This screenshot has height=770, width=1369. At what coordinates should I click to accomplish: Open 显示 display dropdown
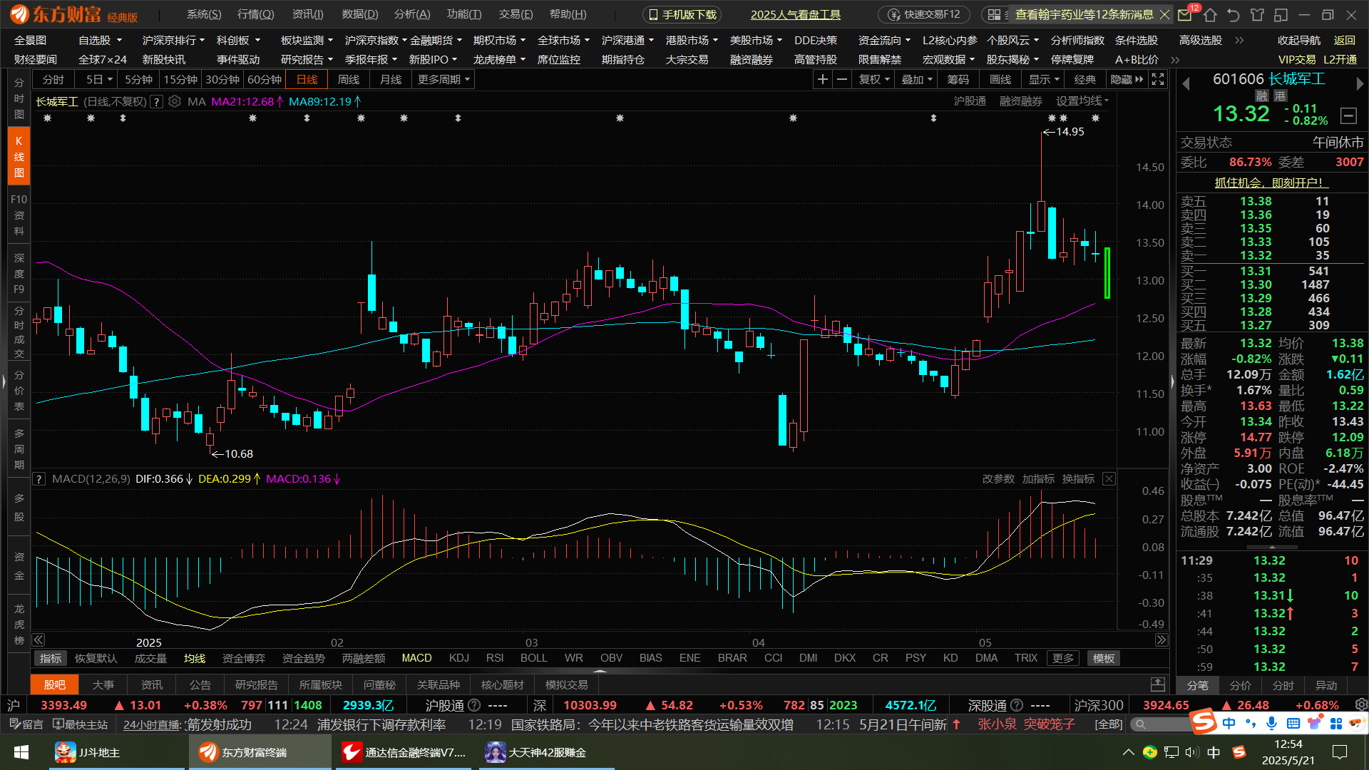pos(1044,80)
